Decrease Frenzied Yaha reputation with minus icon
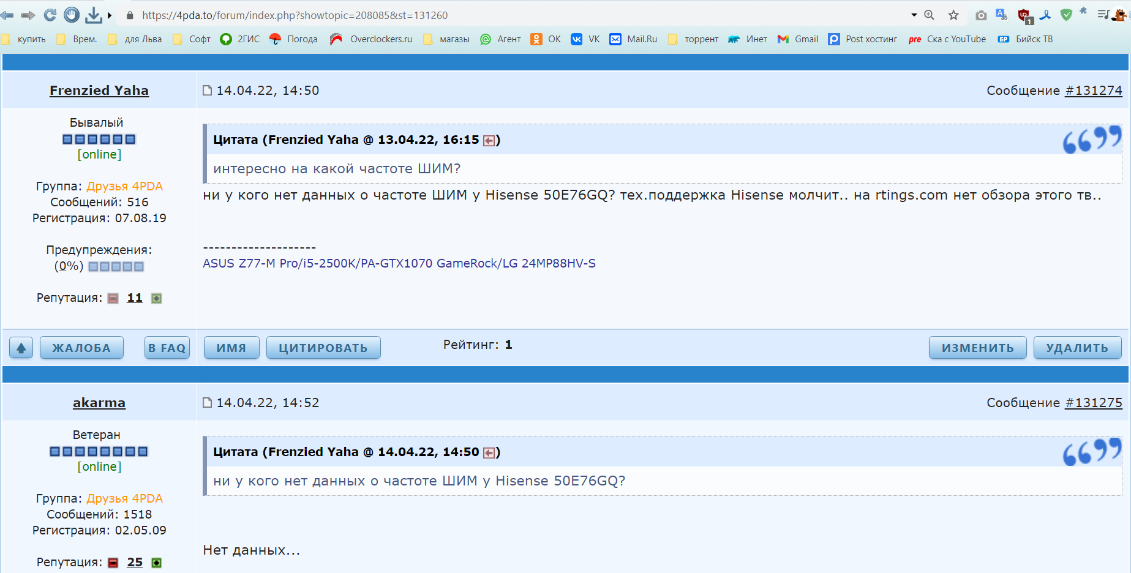The width and height of the screenshot is (1131, 573). click(113, 298)
